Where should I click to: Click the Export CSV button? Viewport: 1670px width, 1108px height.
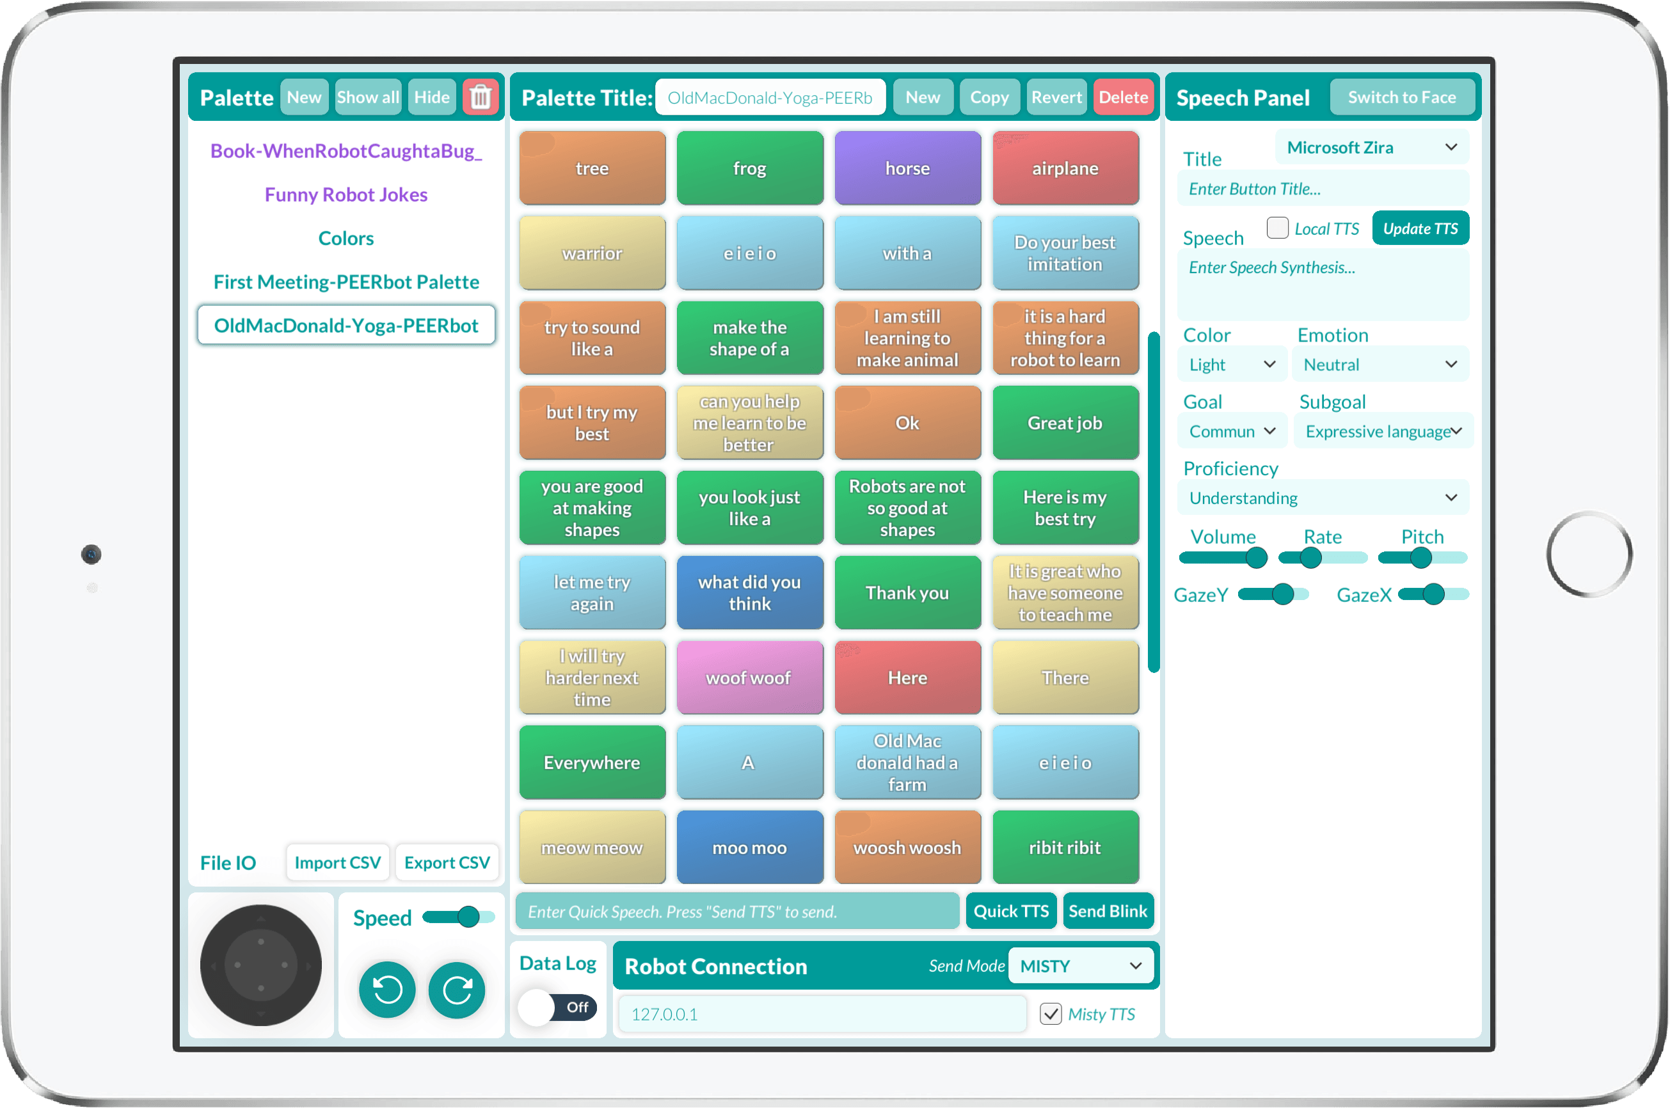pyautogui.click(x=447, y=862)
